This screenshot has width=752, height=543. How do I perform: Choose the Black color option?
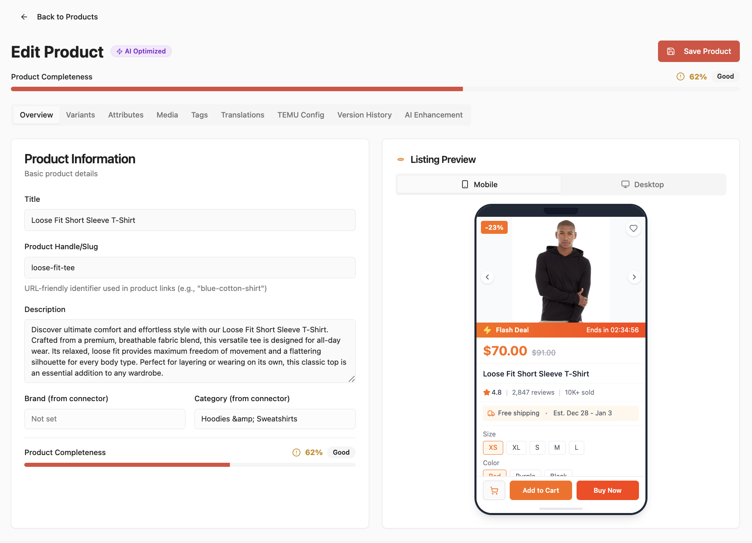[558, 475]
